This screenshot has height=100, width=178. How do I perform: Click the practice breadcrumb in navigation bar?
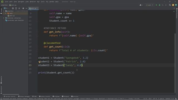(4, 5)
